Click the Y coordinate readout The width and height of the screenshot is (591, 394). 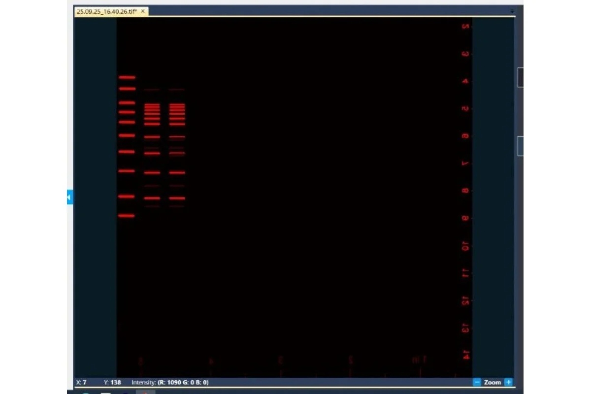click(113, 382)
